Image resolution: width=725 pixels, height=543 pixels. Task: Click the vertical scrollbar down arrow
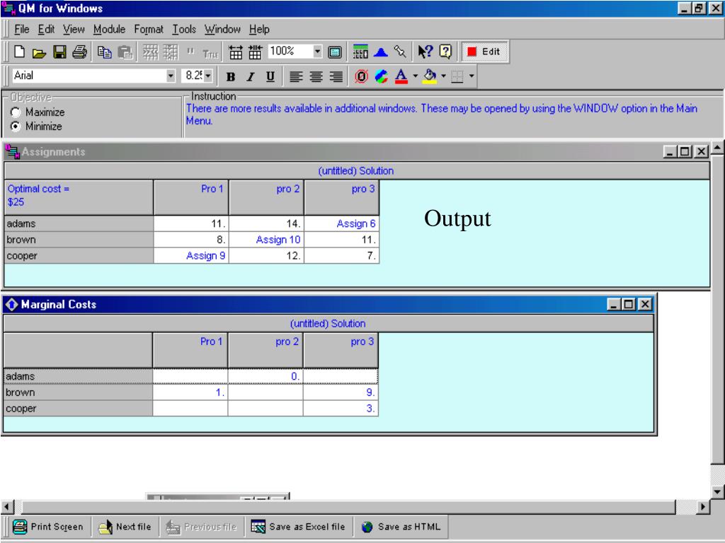[x=717, y=491]
